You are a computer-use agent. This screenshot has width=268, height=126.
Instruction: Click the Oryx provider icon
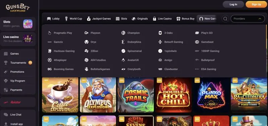tap(86, 42)
